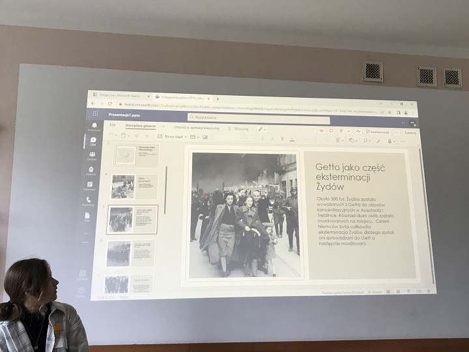
Task: Click the Nowy slajd button
Action: coord(170,136)
